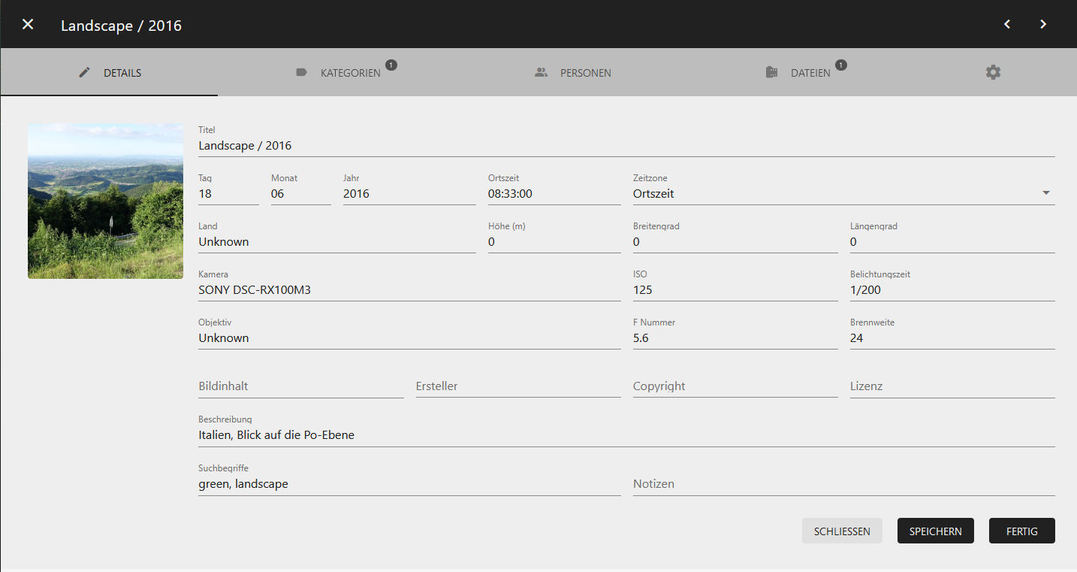Go to previous photo with left chevron
This screenshot has height=572, width=1077.
pyautogui.click(x=1007, y=24)
